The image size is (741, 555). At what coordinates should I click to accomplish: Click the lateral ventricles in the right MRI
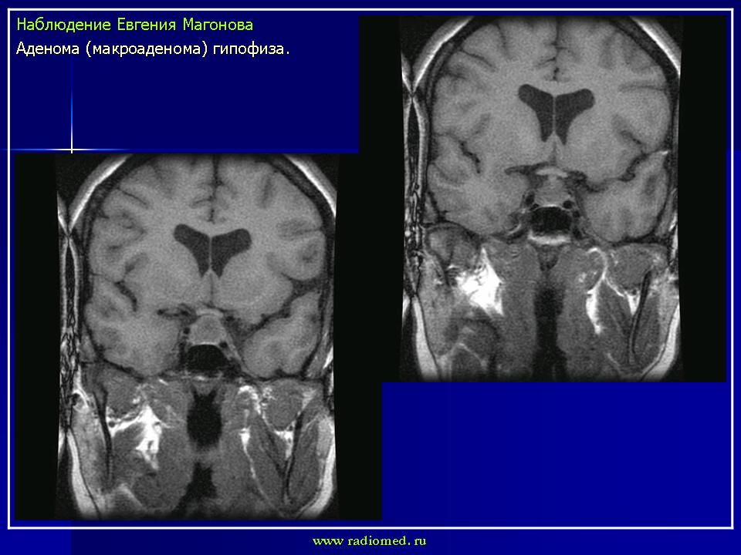[556, 109]
